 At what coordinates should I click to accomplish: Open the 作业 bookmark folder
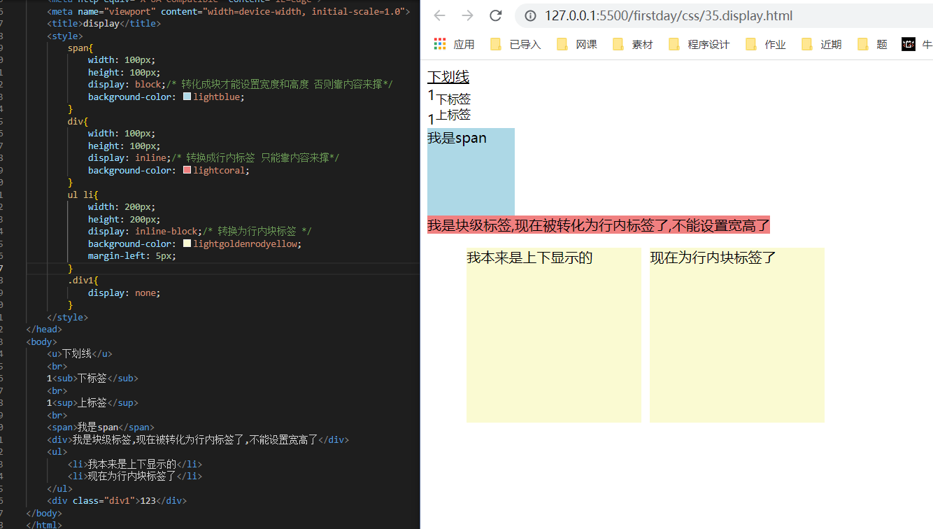pyautogui.click(x=765, y=44)
